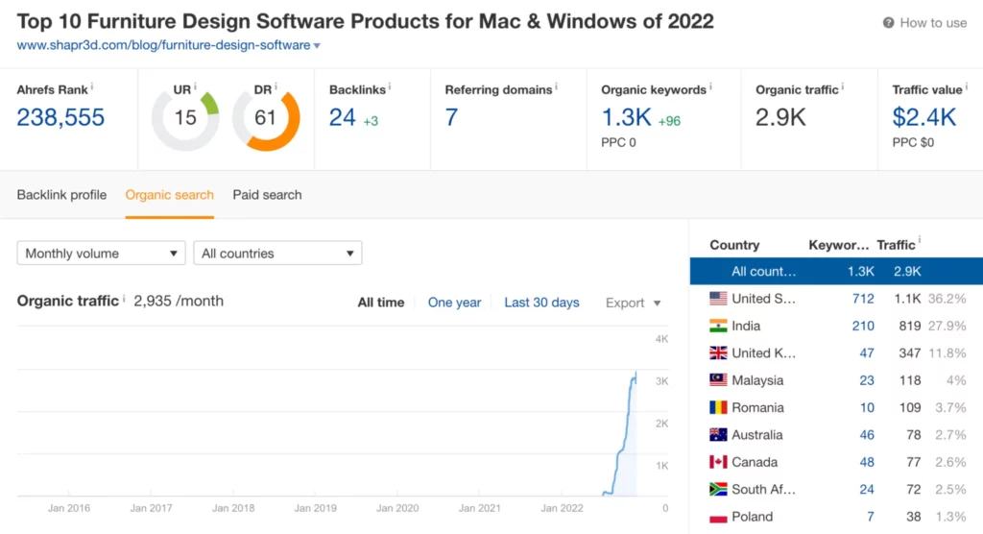Click the UR 15 donut chart
The width and height of the screenshot is (983, 534).
(185, 118)
